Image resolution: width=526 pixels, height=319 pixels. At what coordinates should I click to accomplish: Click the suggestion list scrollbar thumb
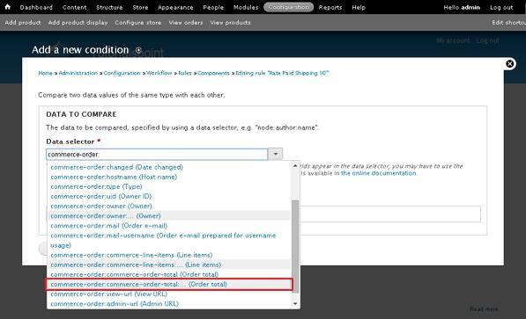click(295, 246)
